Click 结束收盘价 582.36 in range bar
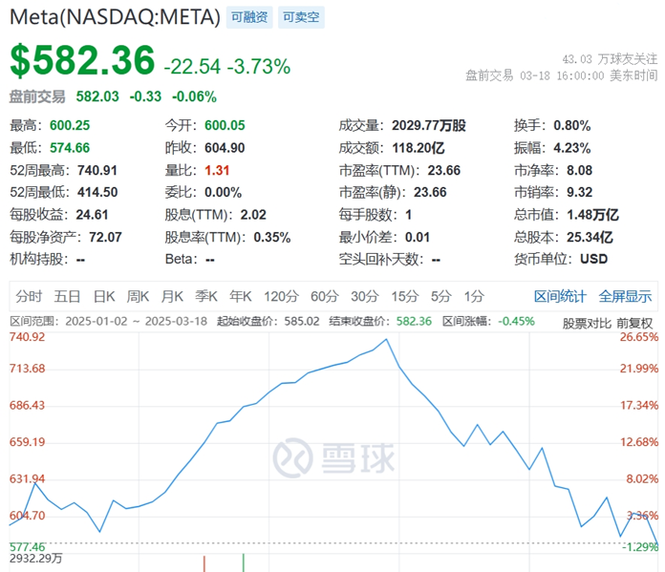665x572 pixels. [414, 322]
